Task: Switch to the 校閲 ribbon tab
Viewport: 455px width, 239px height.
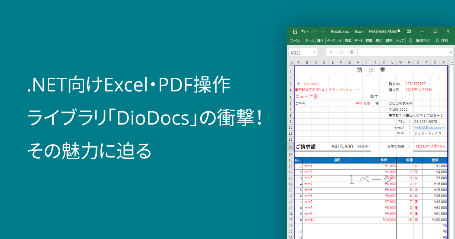Action: pyautogui.click(x=369, y=41)
